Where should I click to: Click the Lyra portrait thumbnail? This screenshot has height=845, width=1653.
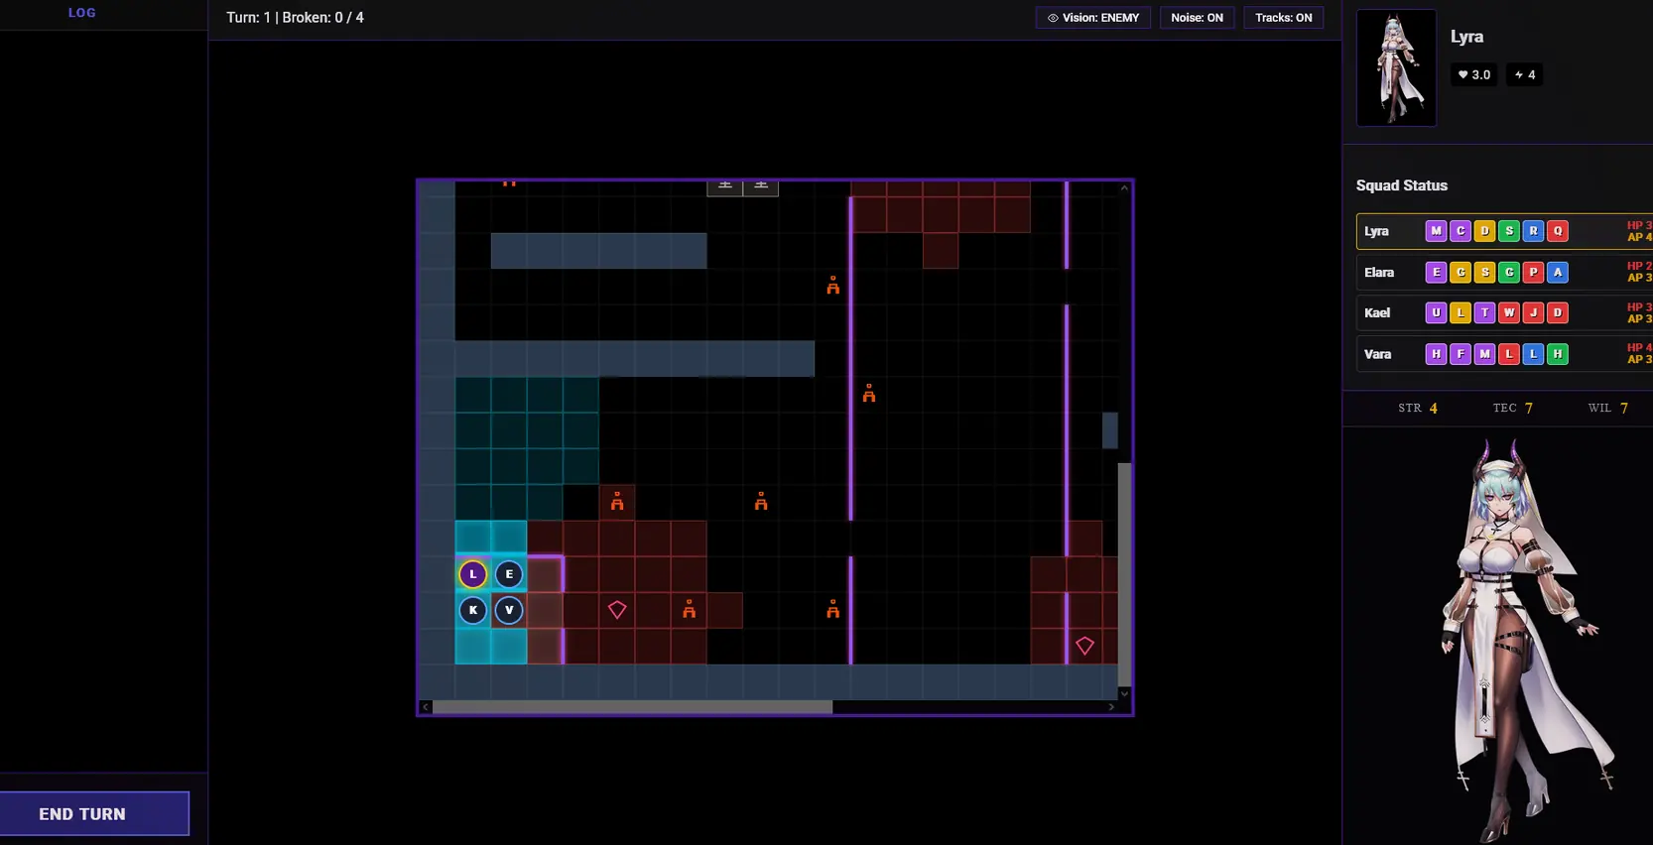1396,67
